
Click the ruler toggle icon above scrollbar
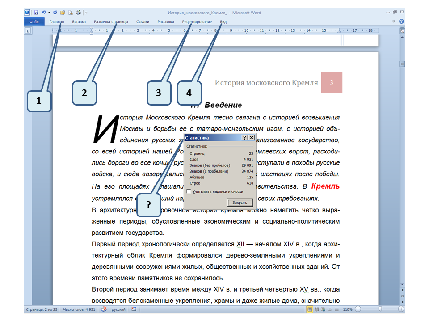402,31
